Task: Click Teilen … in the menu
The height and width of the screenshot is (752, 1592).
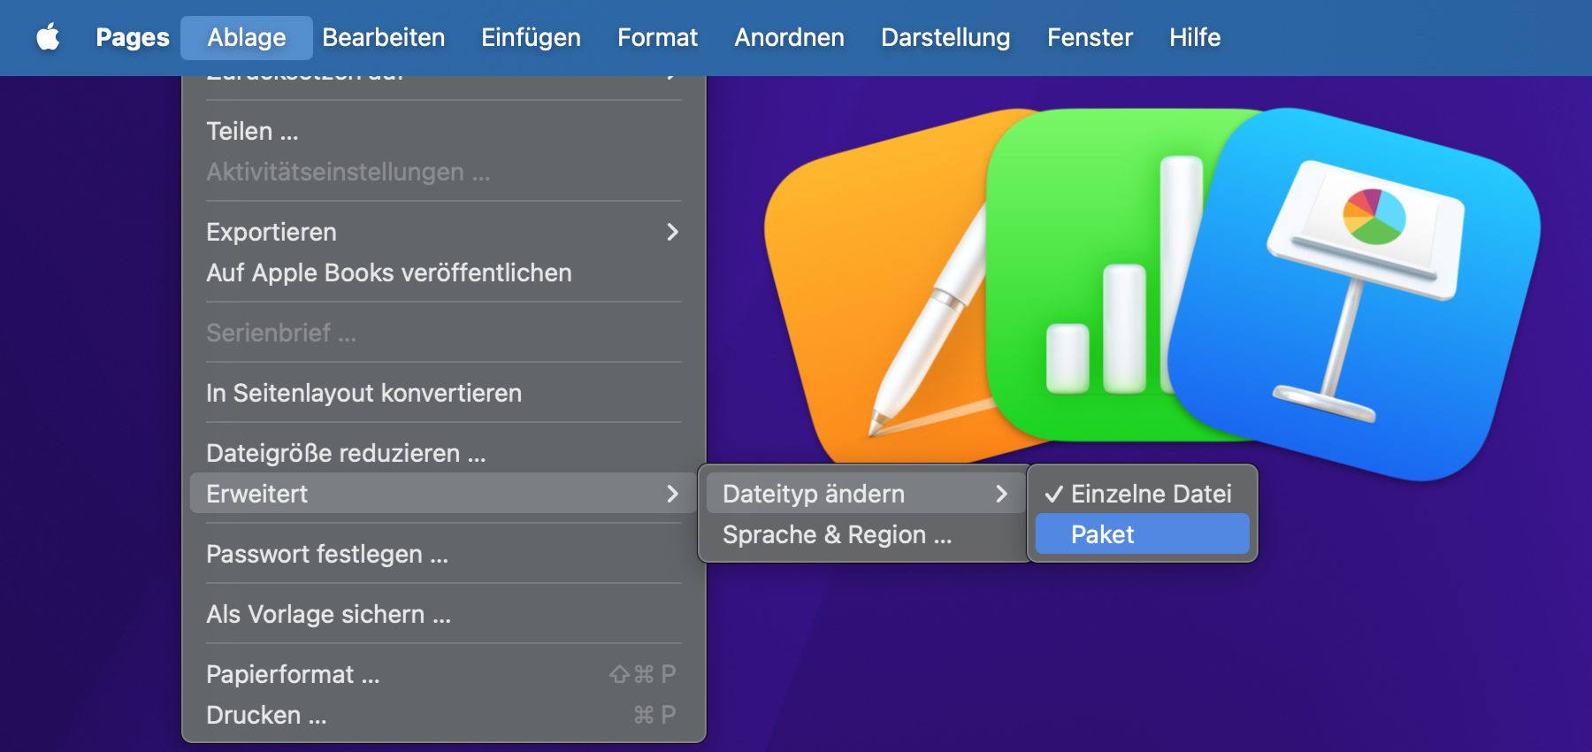Action: click(252, 131)
